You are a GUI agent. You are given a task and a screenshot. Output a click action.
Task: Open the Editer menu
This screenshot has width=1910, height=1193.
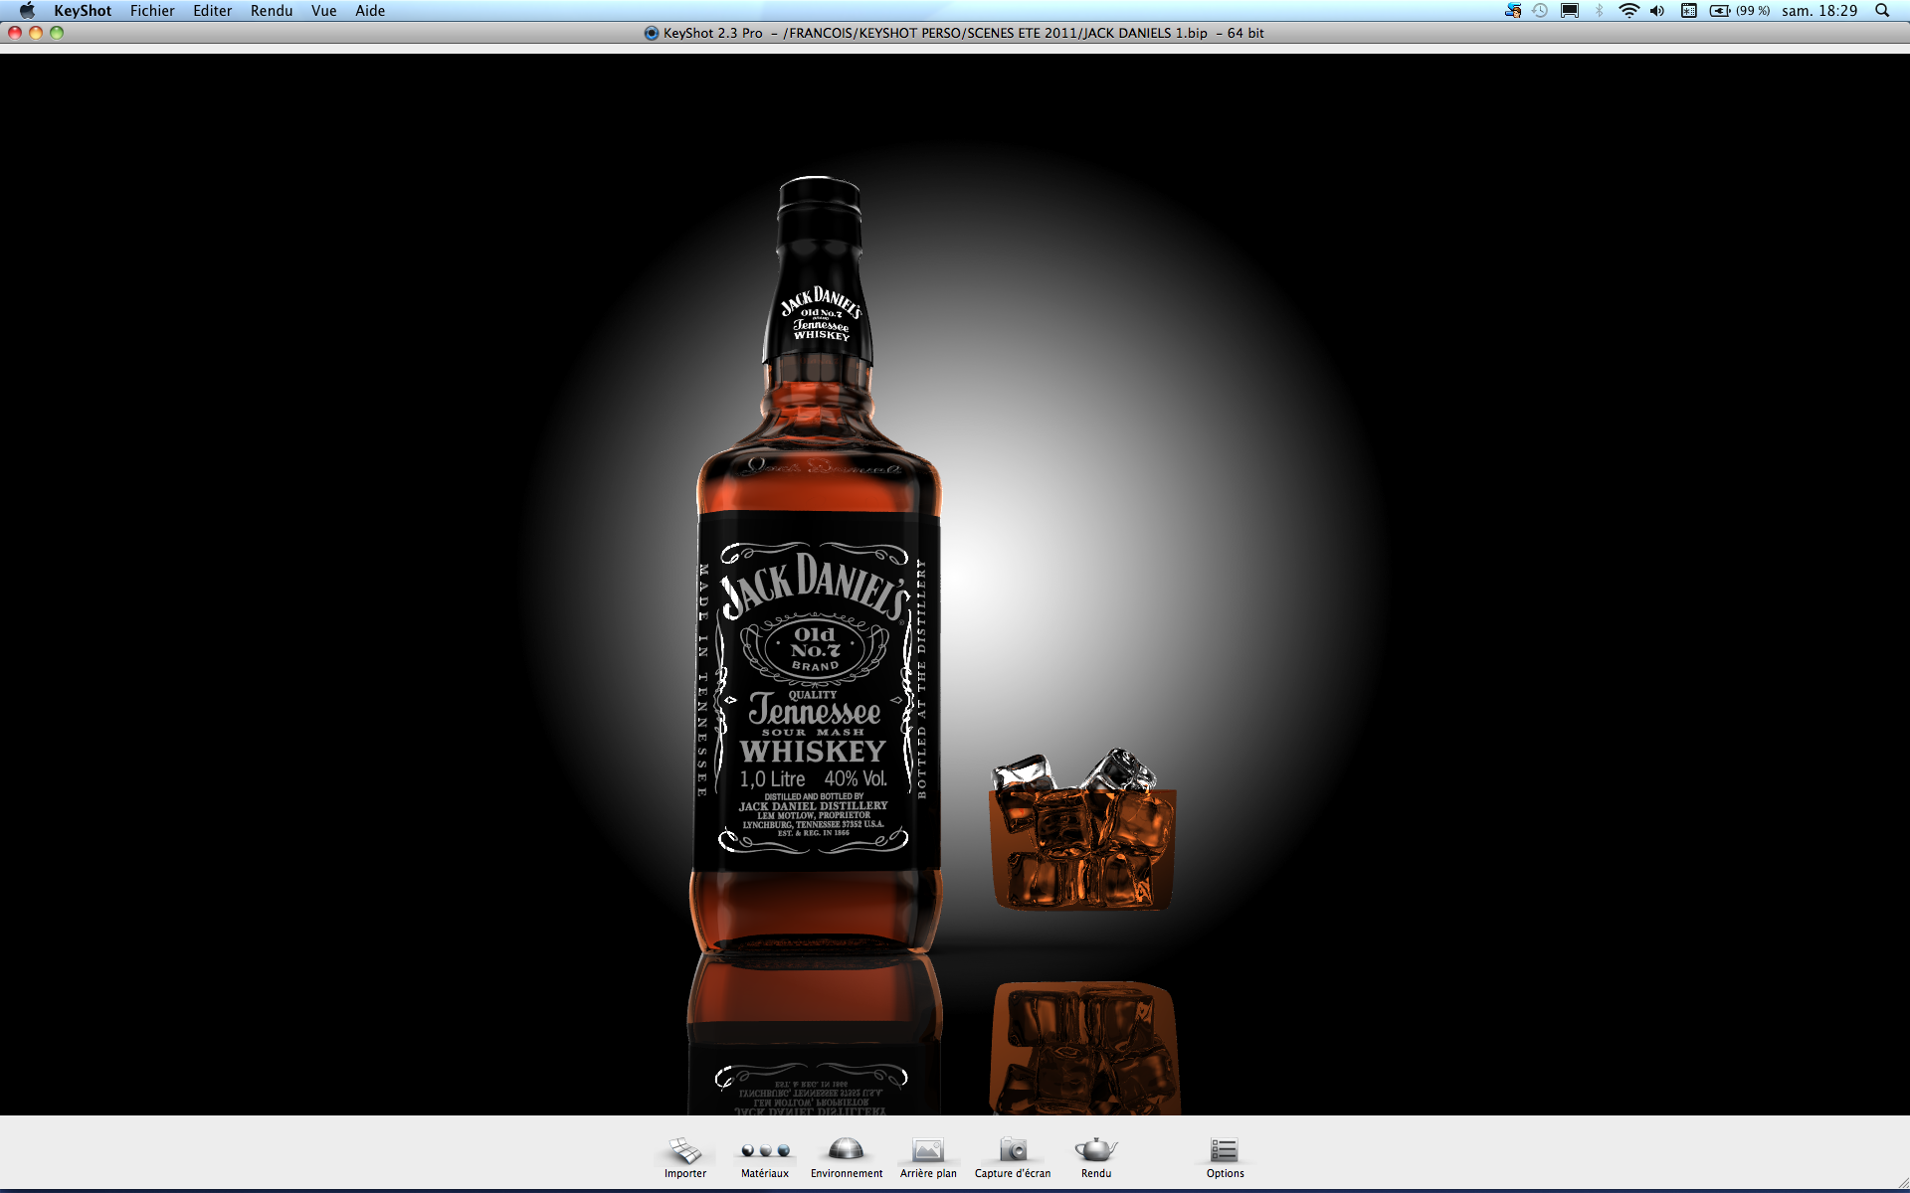[x=212, y=11]
